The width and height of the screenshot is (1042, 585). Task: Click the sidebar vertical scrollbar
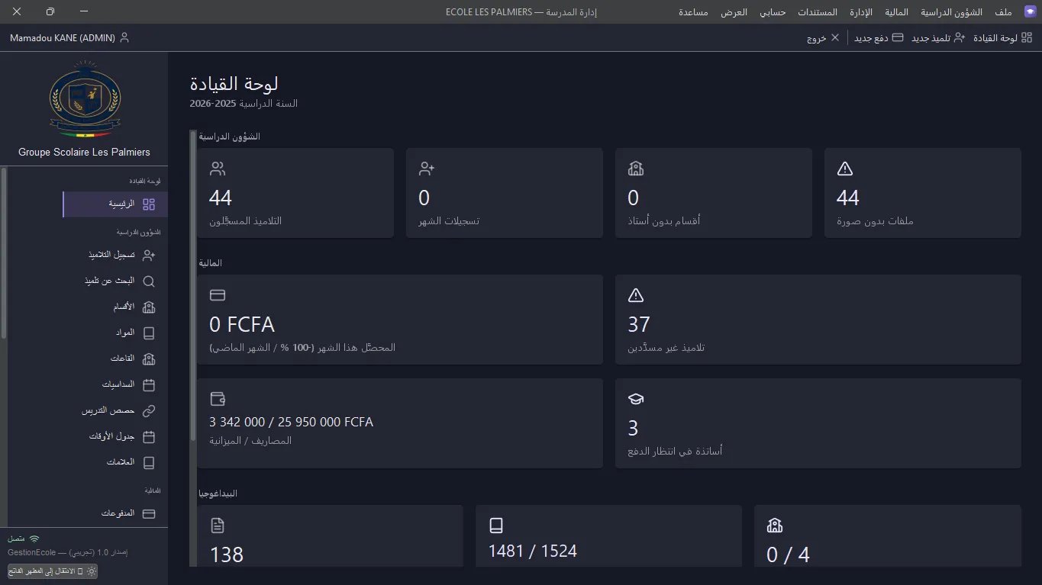pos(4,253)
